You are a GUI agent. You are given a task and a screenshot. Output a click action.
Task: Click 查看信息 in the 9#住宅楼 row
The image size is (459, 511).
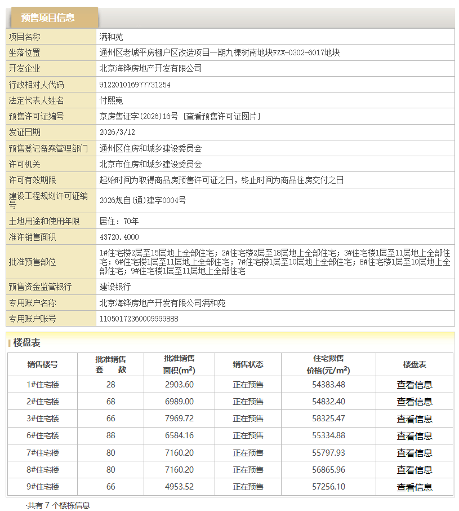point(414,487)
